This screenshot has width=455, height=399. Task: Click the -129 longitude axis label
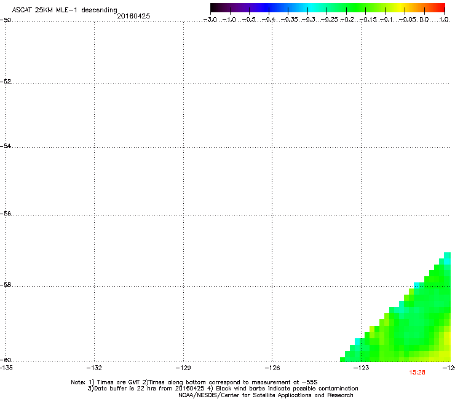point(183,368)
